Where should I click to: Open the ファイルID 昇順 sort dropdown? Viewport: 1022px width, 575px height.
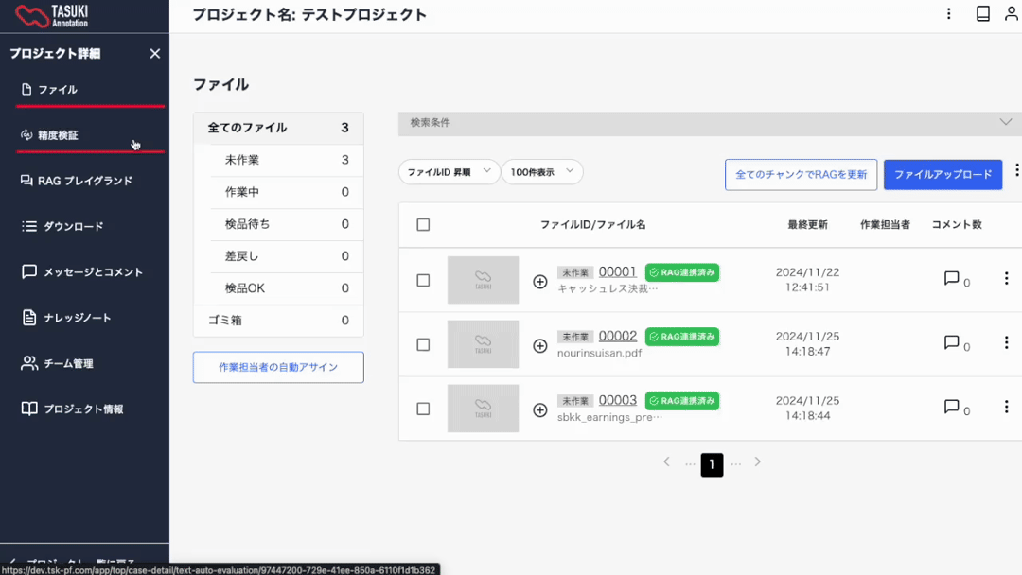[x=449, y=172]
